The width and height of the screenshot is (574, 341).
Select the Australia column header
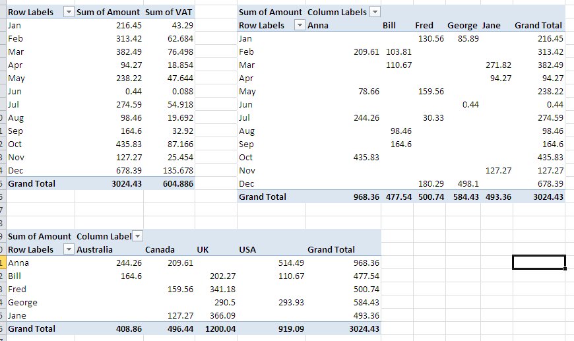click(94, 250)
